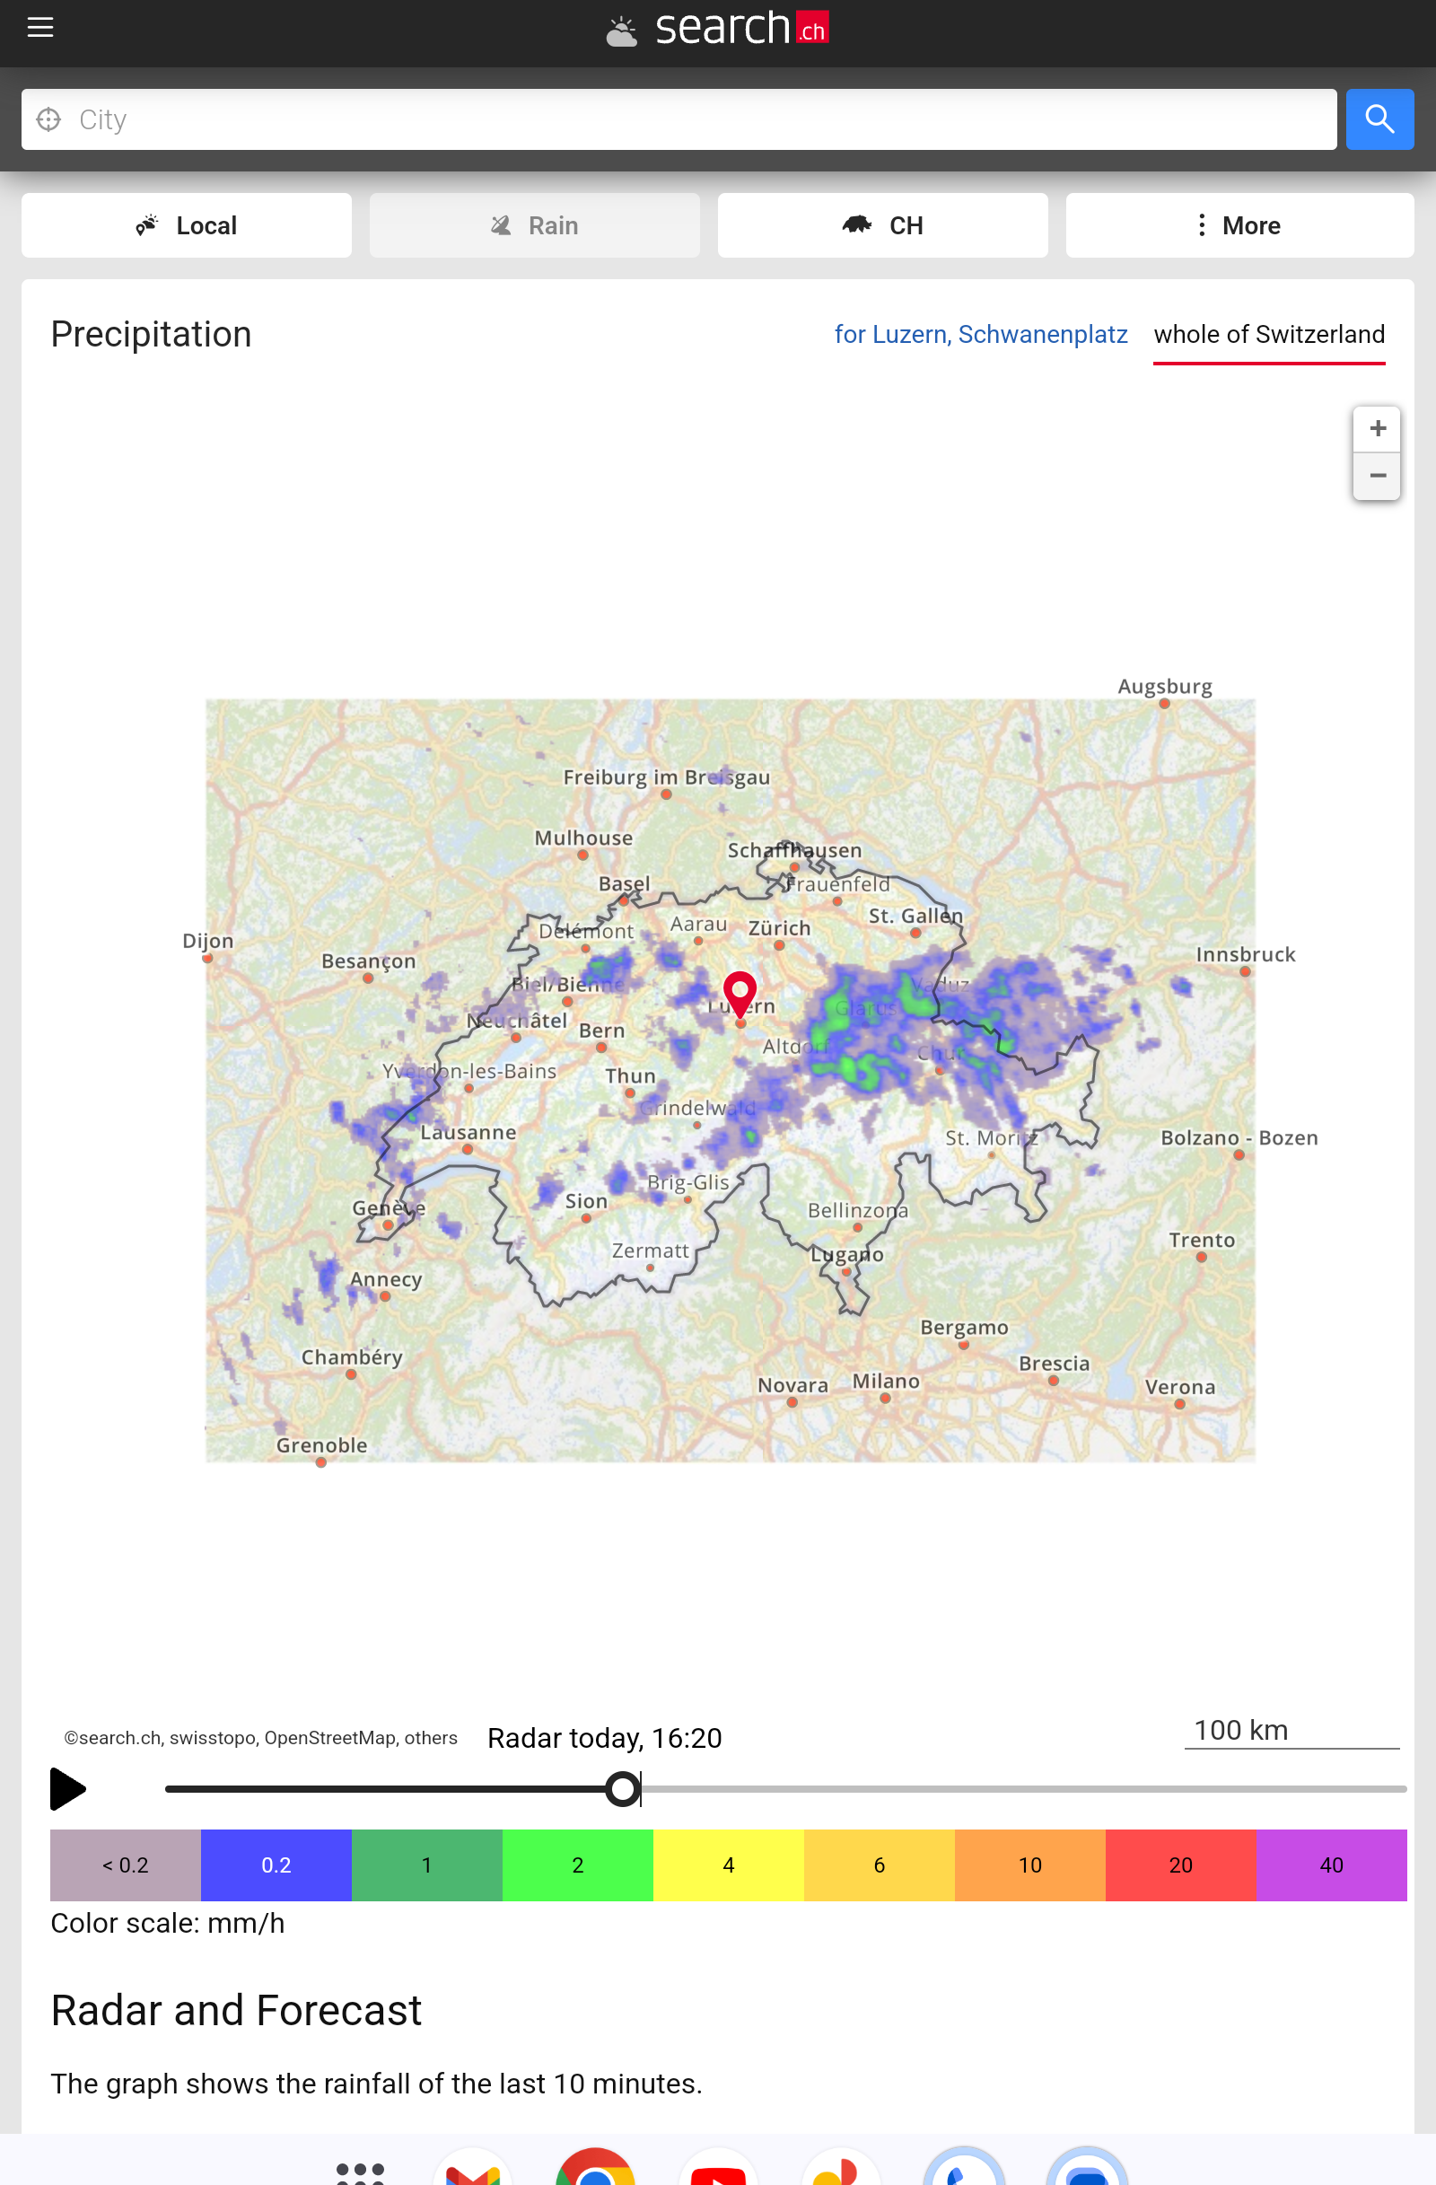Click the red 20 swatch
Image resolution: width=1436 pixels, height=2185 pixels.
[1181, 1865]
